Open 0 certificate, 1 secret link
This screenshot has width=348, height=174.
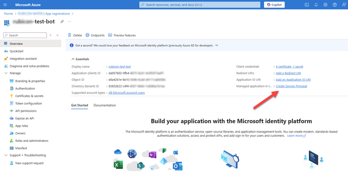[x=290, y=67]
